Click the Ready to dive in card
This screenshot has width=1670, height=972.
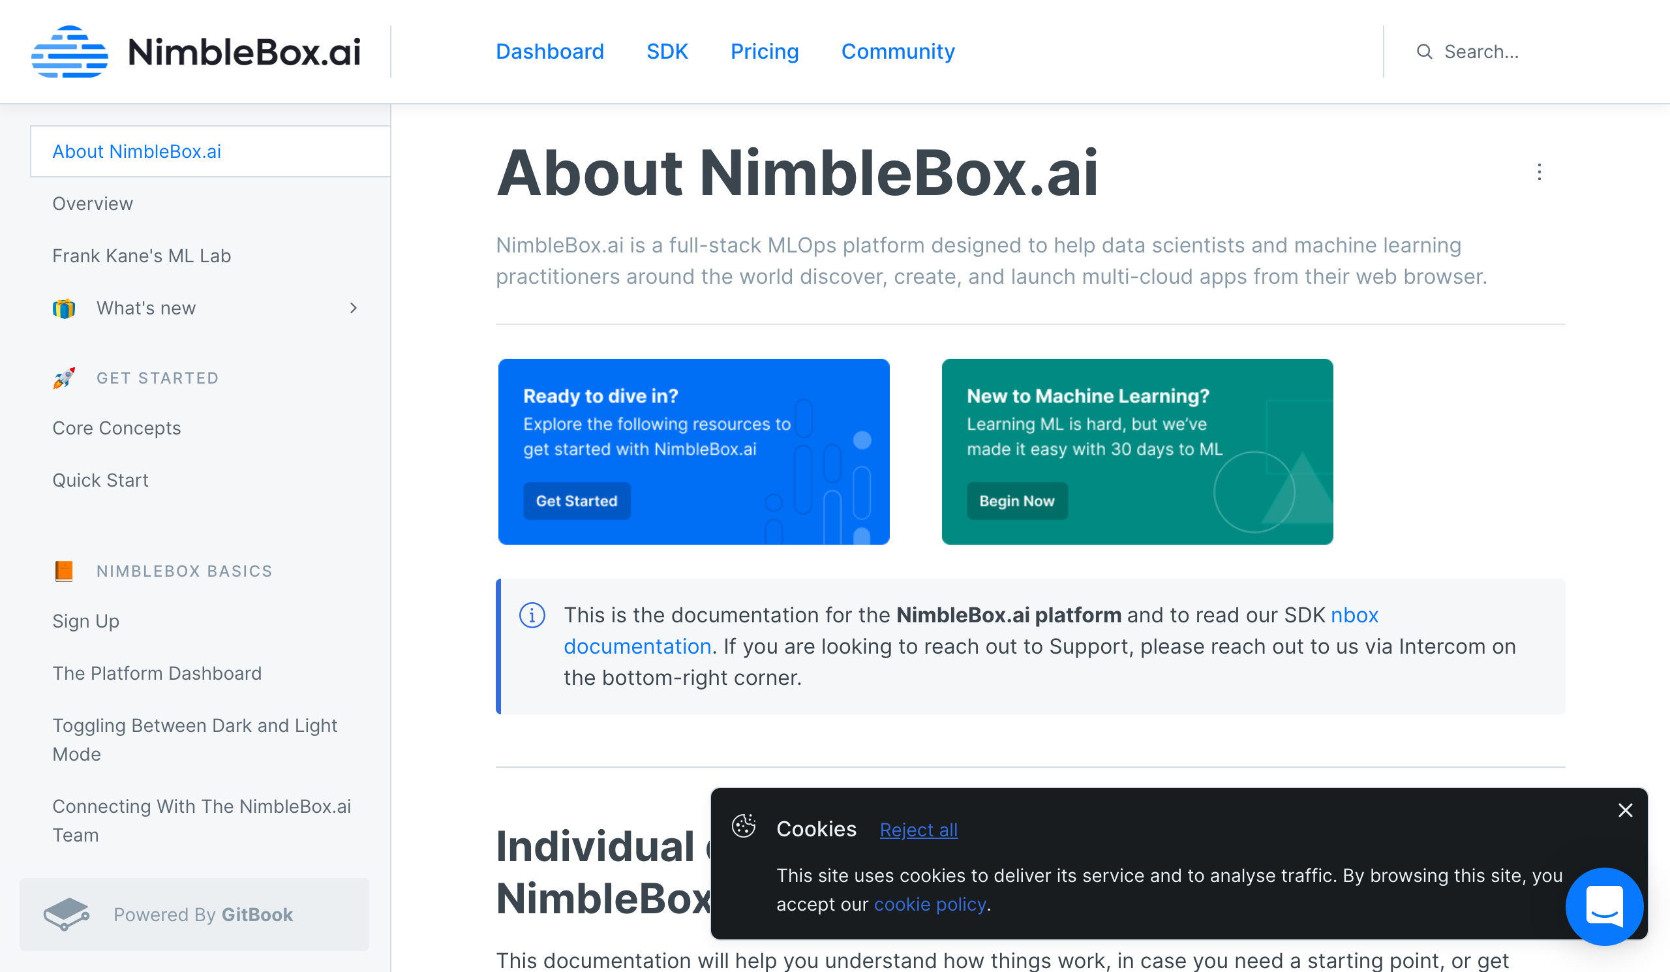[693, 452]
